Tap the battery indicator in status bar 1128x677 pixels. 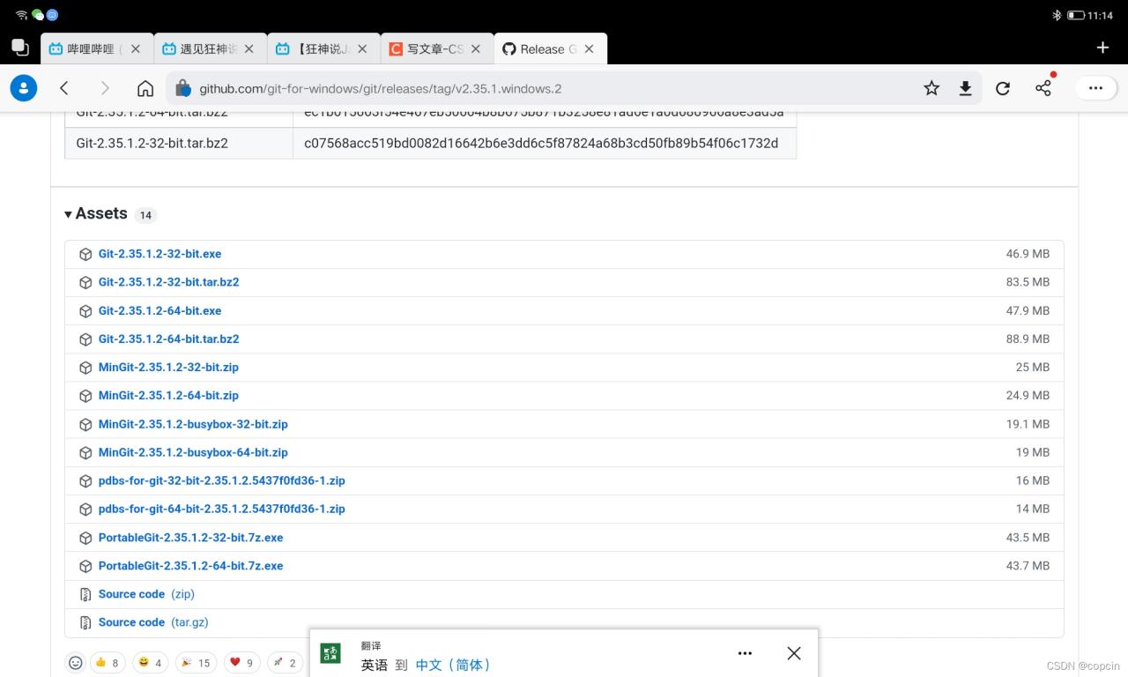[1075, 15]
